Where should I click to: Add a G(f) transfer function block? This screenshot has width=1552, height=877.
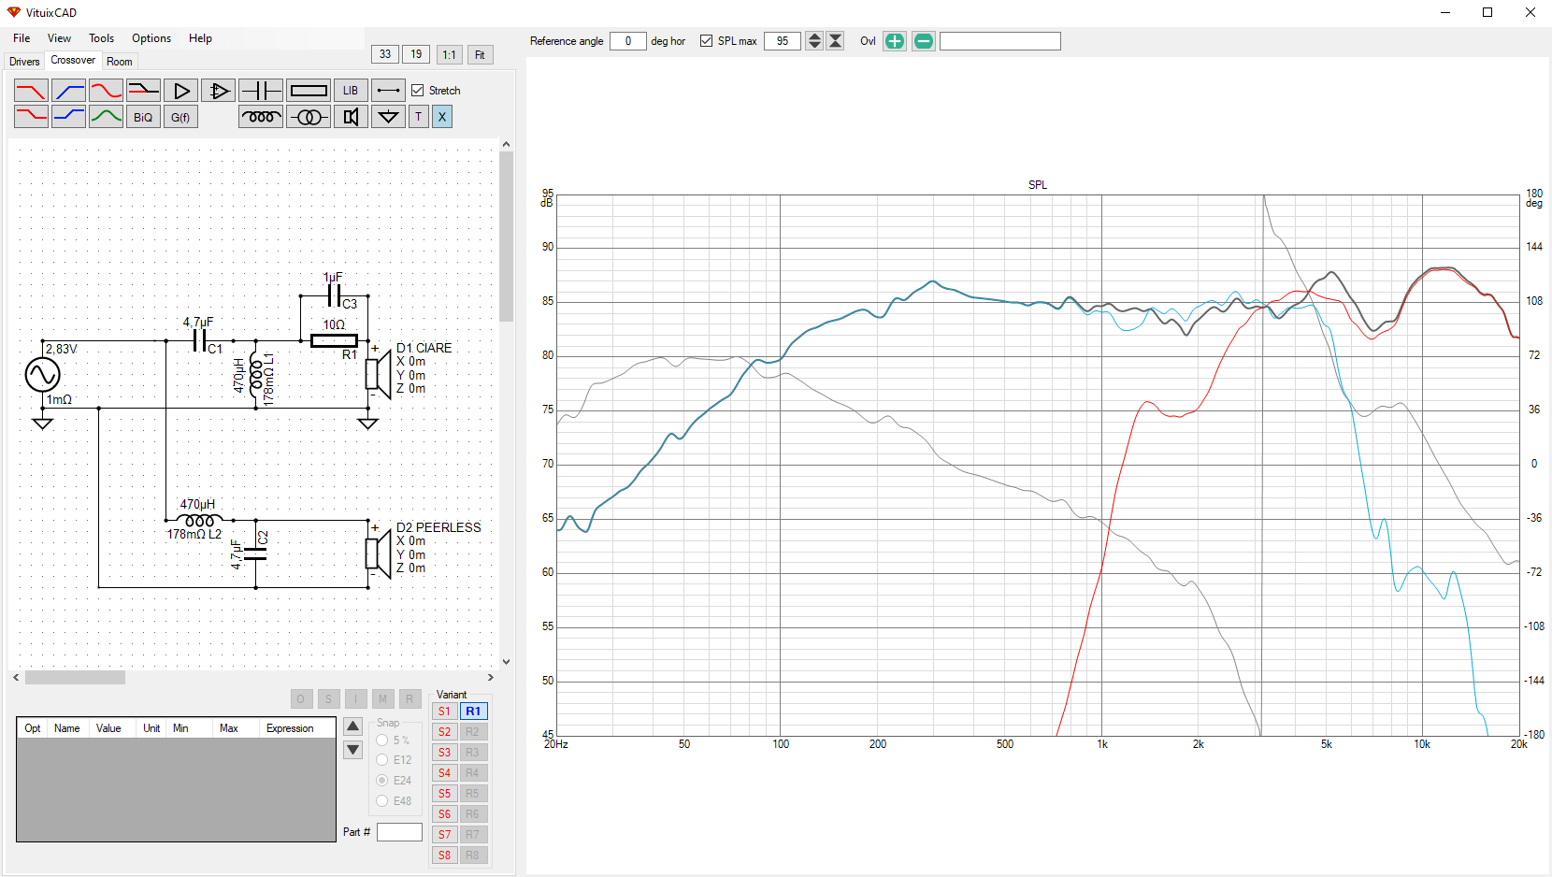180,117
